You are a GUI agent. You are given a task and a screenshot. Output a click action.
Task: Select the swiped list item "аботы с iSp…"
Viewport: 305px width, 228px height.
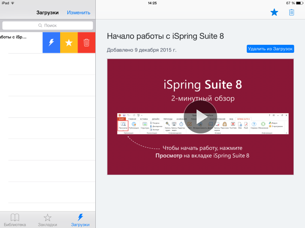pos(21,43)
